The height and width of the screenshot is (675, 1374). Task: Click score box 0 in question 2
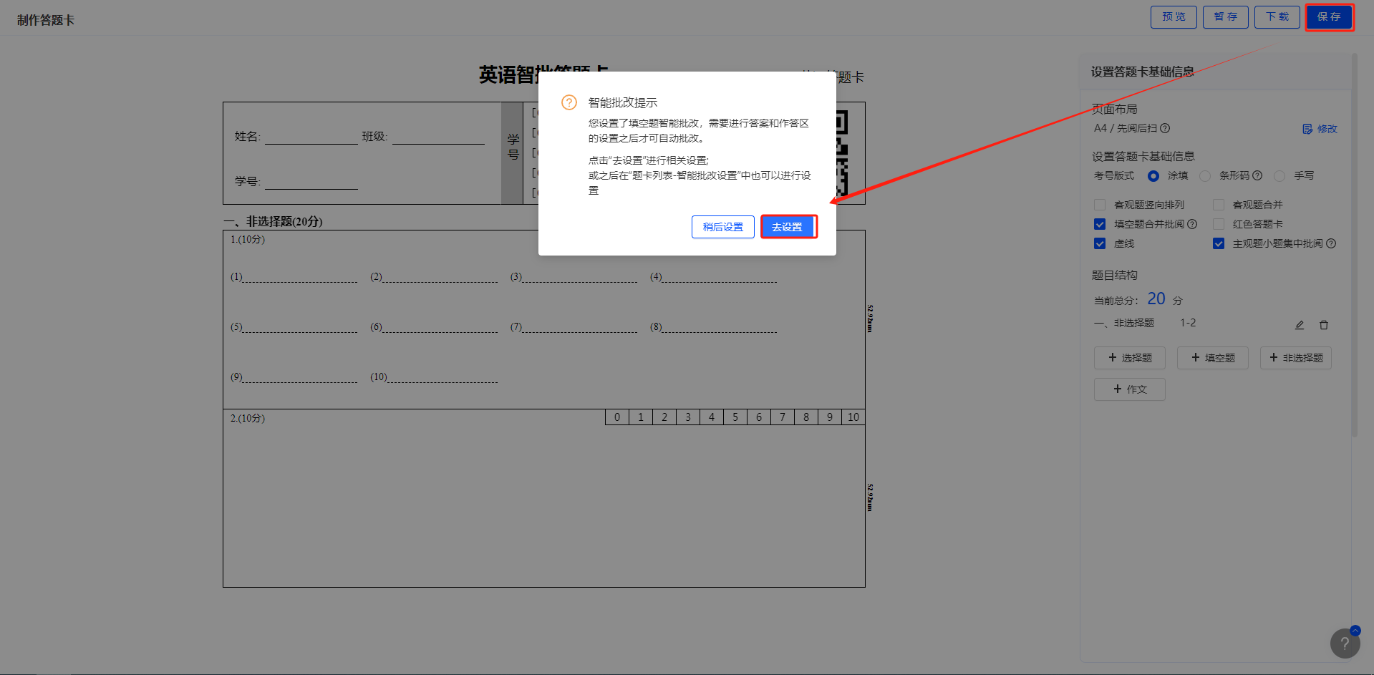(x=617, y=417)
